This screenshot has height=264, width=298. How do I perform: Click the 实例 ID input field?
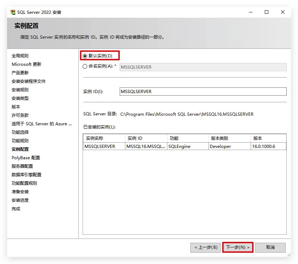coord(203,91)
